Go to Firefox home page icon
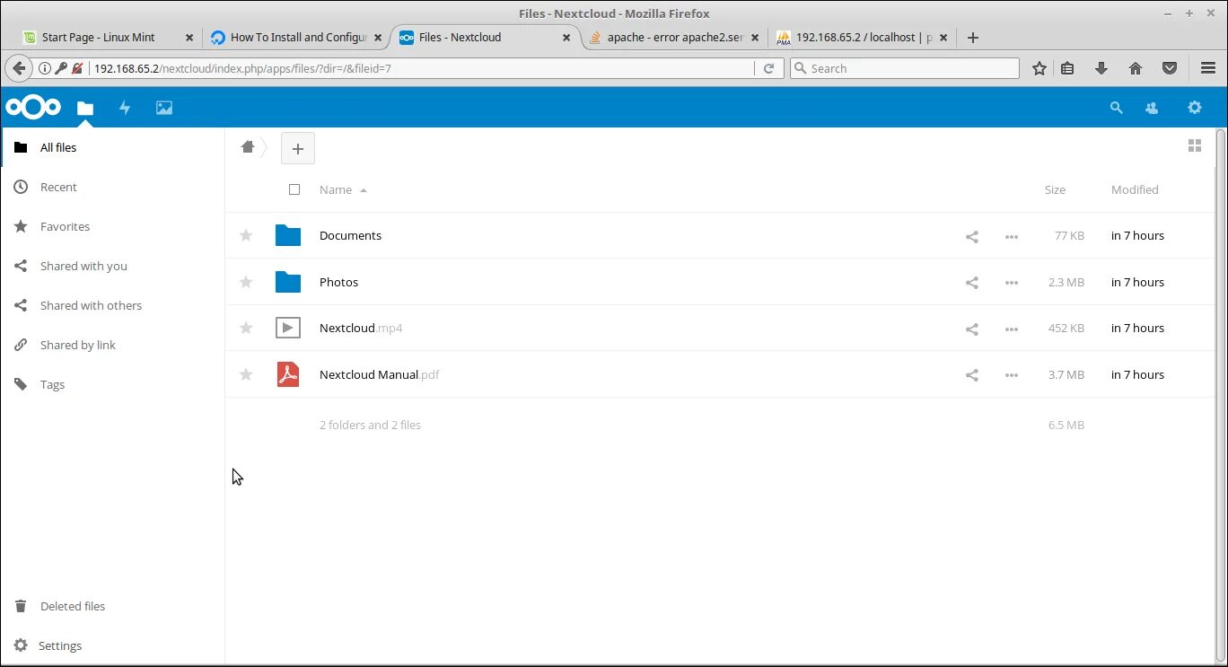The image size is (1228, 667). tap(1136, 68)
